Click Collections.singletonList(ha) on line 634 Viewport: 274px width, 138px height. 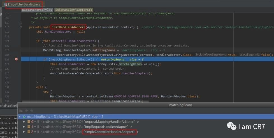click(117, 101)
